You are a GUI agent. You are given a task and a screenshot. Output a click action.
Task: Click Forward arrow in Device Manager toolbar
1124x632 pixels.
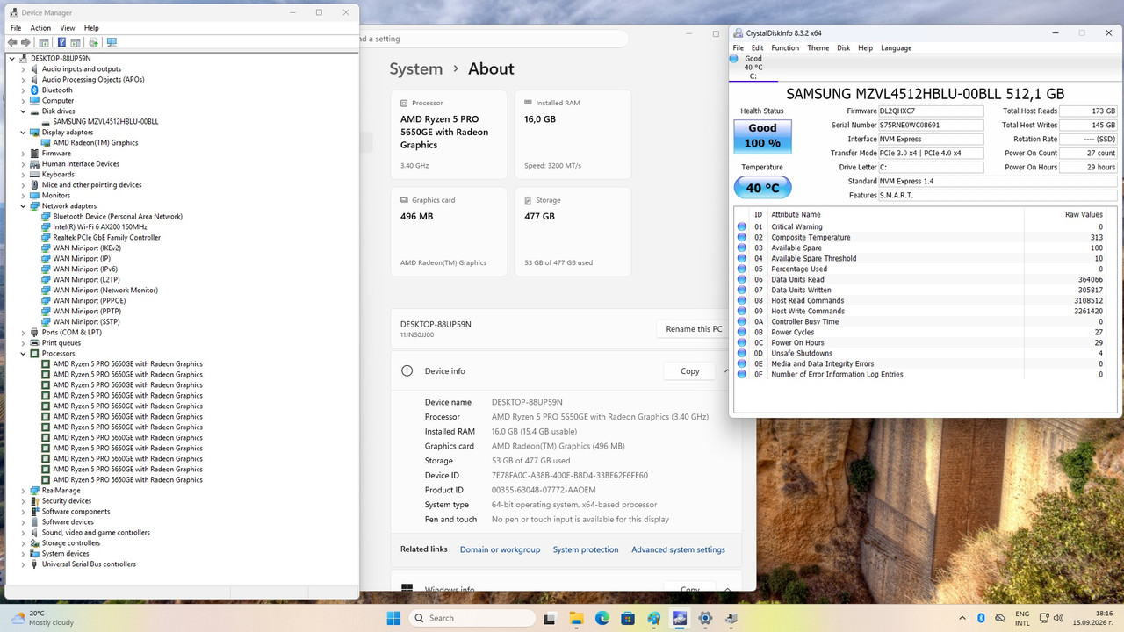click(25, 42)
